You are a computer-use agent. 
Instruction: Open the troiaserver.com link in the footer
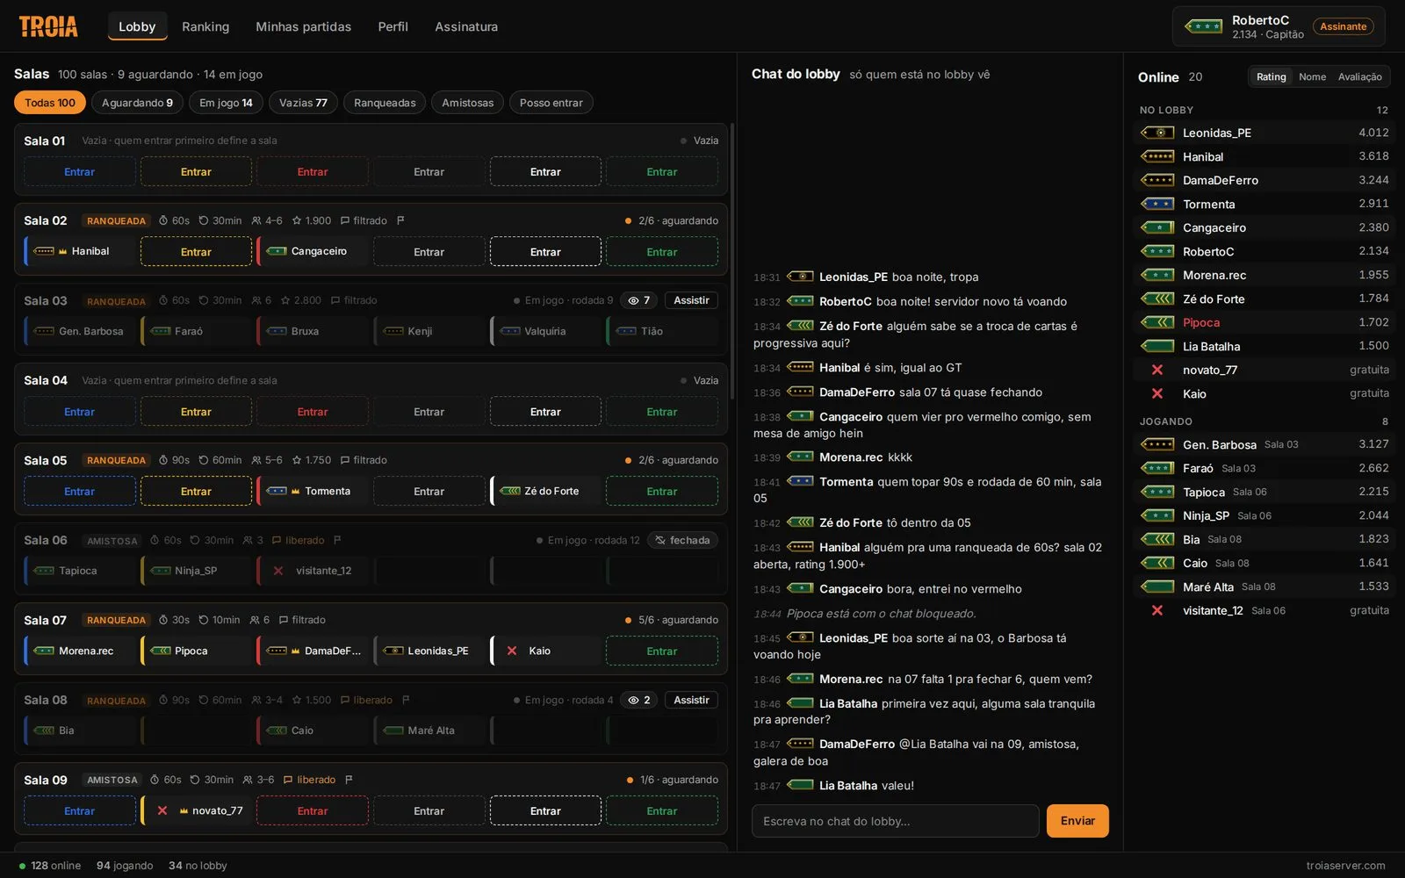pos(1345,866)
